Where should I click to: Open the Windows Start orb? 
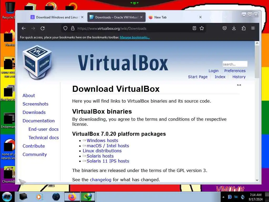tap(7, 197)
